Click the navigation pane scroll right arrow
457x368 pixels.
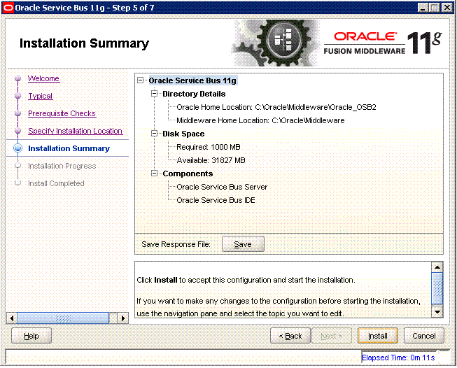tap(122, 318)
